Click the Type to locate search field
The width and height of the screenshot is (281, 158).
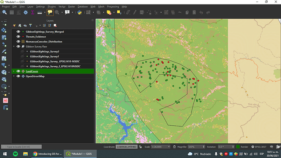pos(22,147)
